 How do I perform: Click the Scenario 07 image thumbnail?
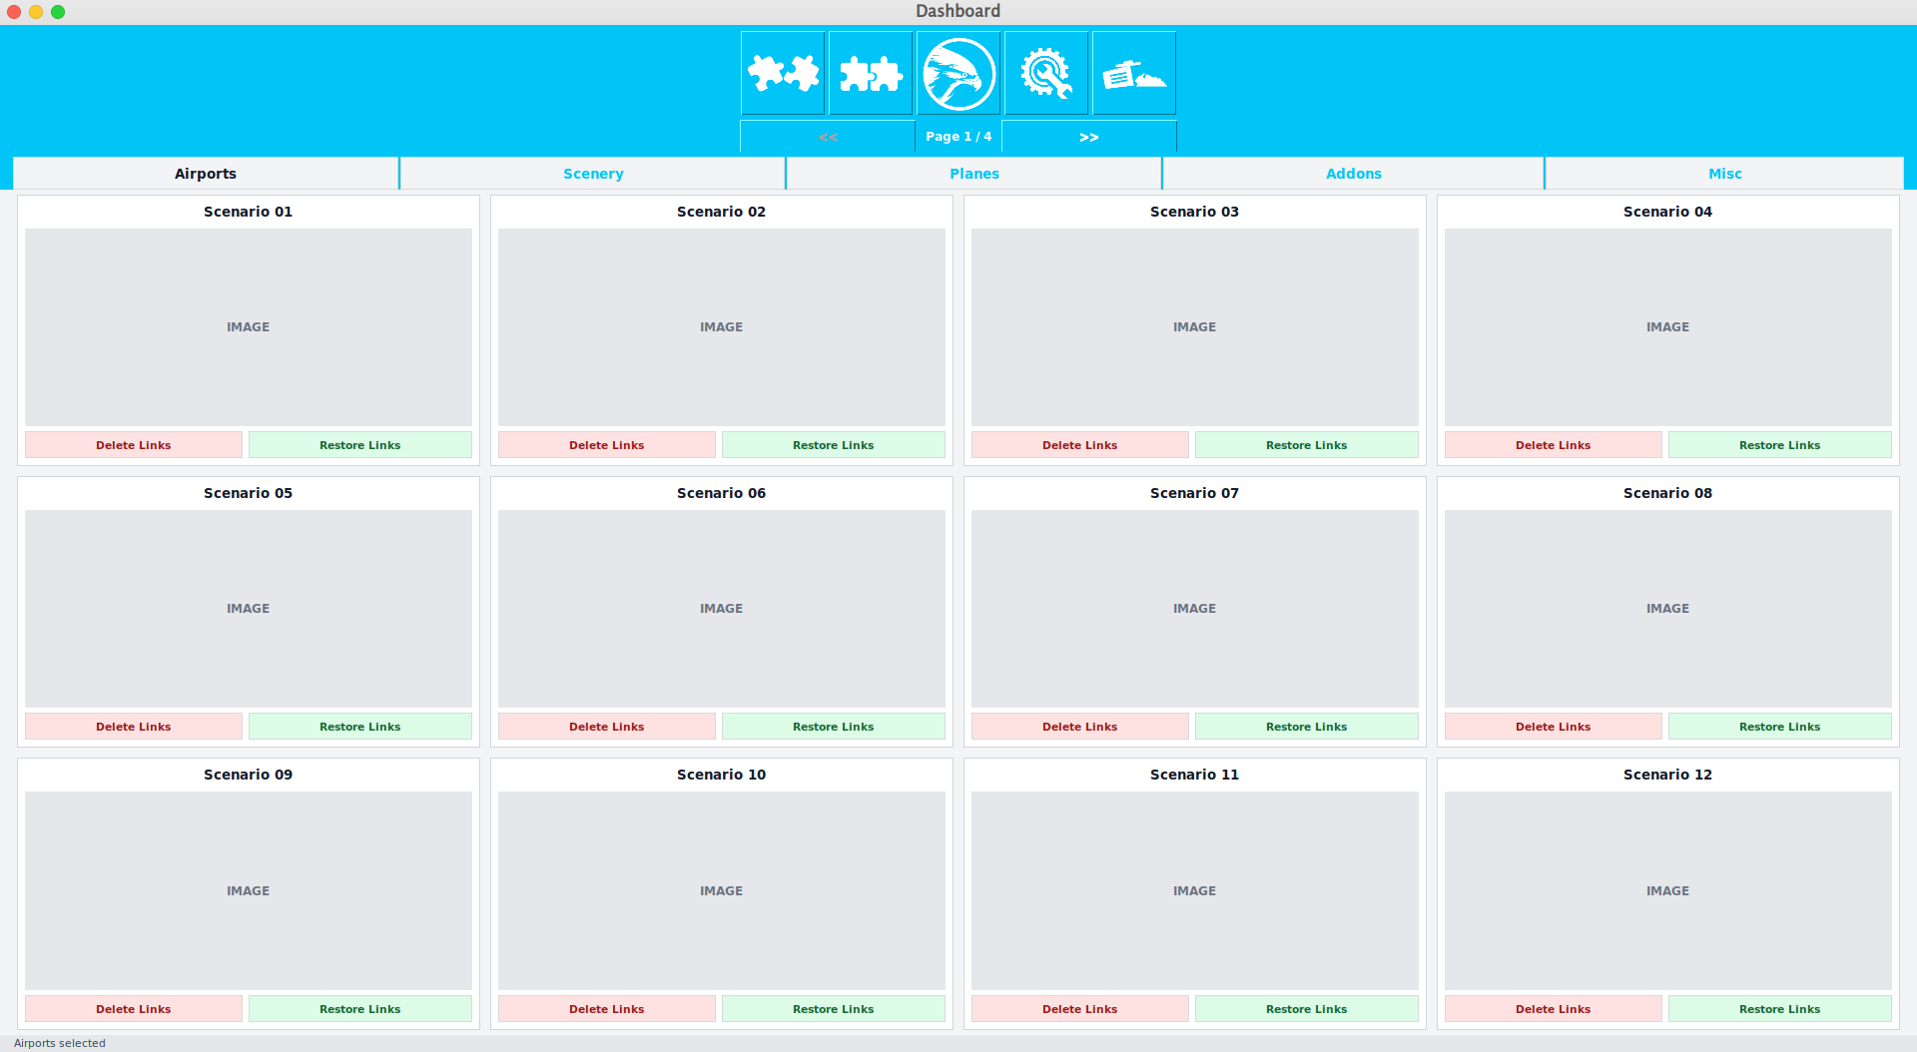(1195, 609)
